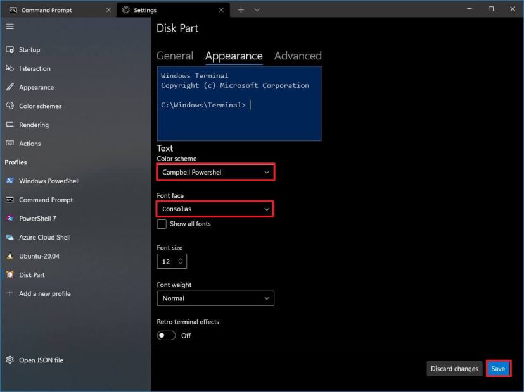This screenshot has height=392, width=524.
Task: Select the Settings tab
Action: coord(173,10)
